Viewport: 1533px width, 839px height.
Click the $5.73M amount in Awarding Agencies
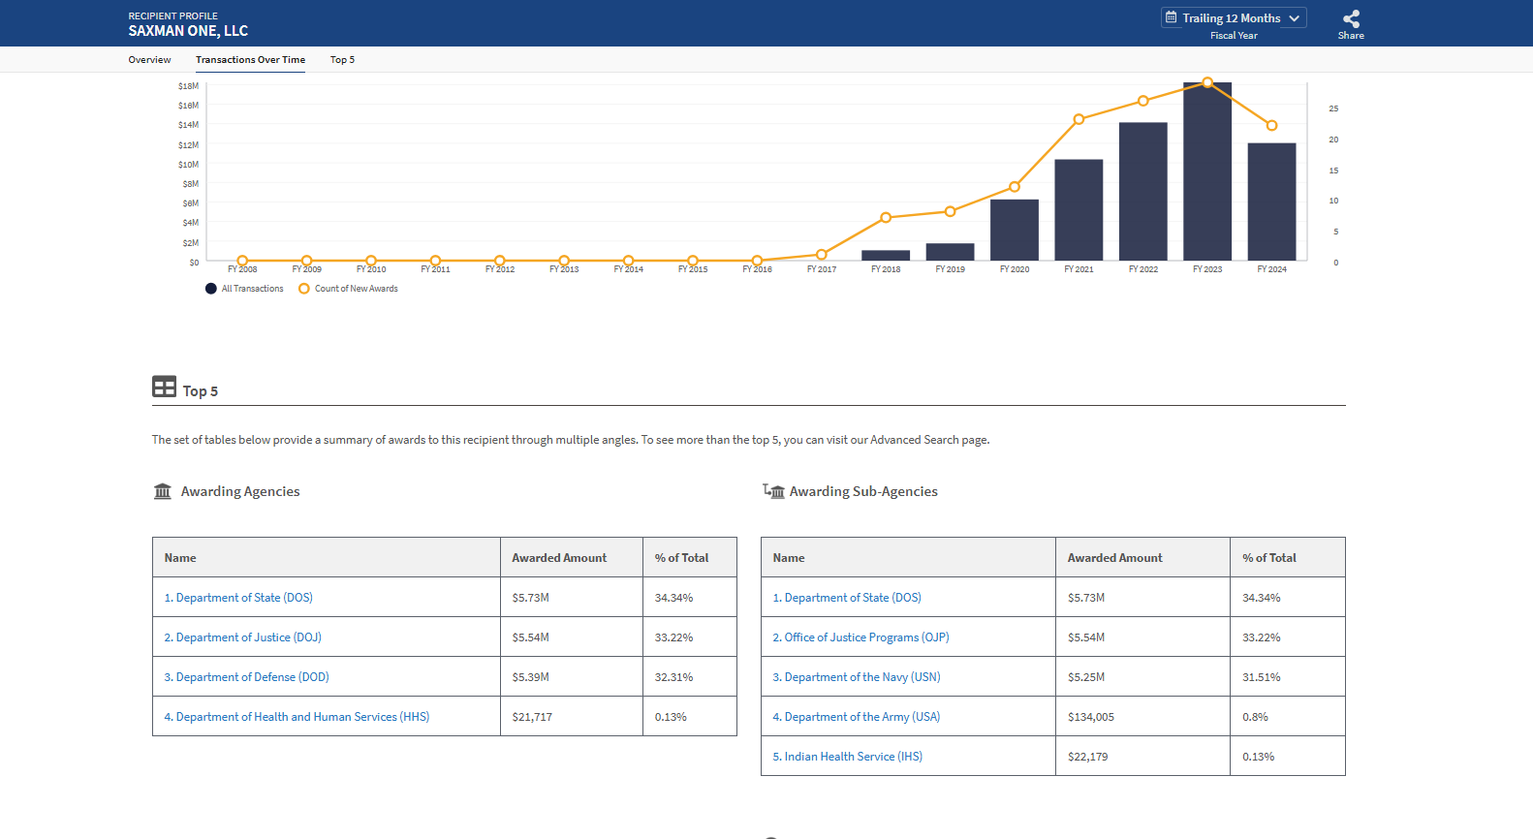(531, 598)
